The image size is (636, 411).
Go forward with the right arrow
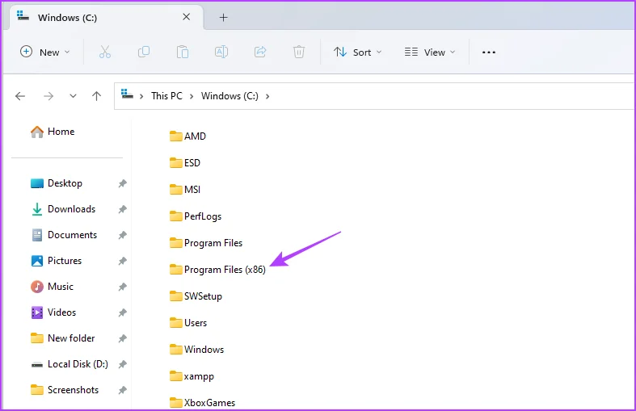point(48,96)
